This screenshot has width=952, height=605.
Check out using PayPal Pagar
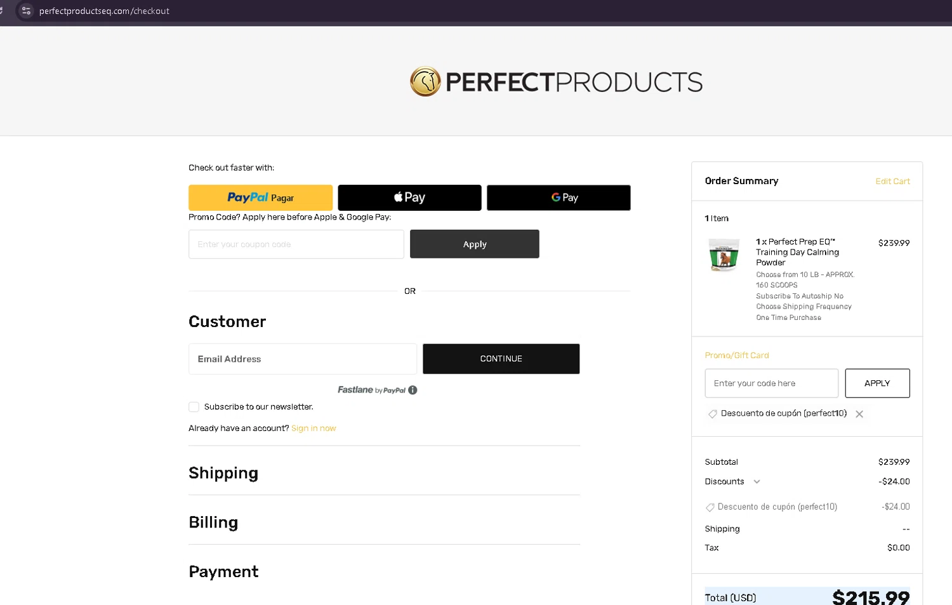point(260,197)
